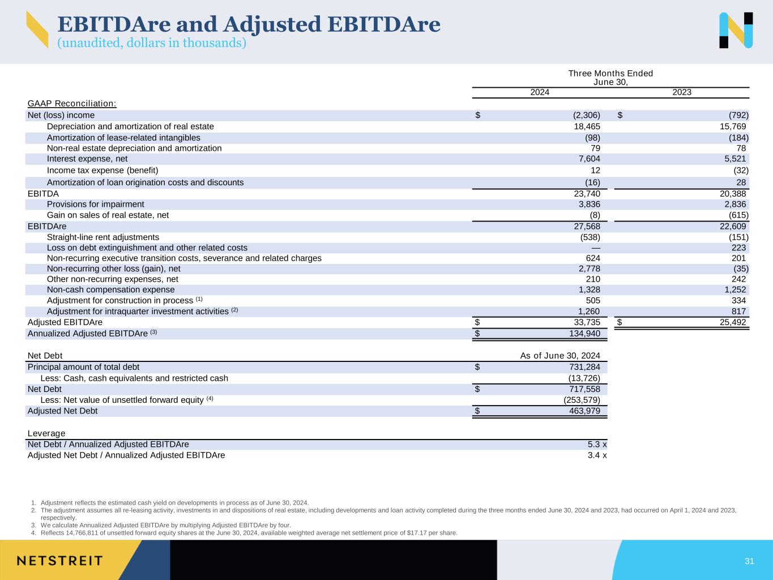Click the yellow slanted shape beside the title
773x580 pixels.
tap(37, 29)
